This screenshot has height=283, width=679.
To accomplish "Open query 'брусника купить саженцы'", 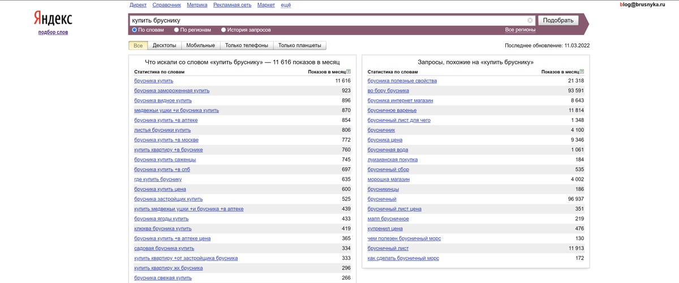I will [165, 160].
